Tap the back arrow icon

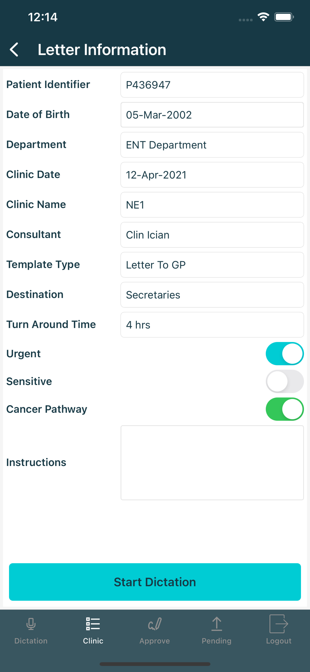(x=14, y=50)
